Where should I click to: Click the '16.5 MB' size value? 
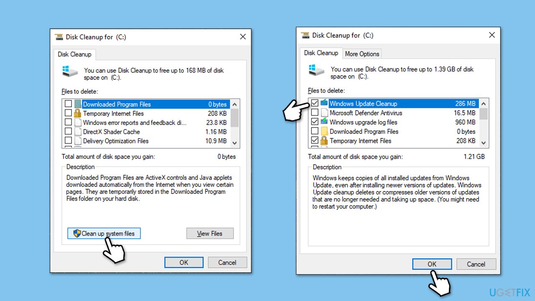464,113
